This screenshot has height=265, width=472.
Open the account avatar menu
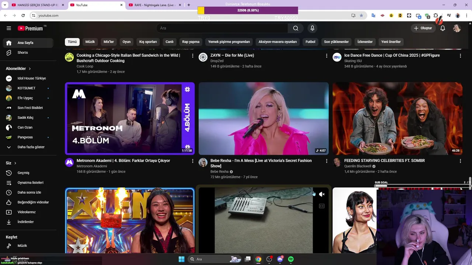[457, 28]
